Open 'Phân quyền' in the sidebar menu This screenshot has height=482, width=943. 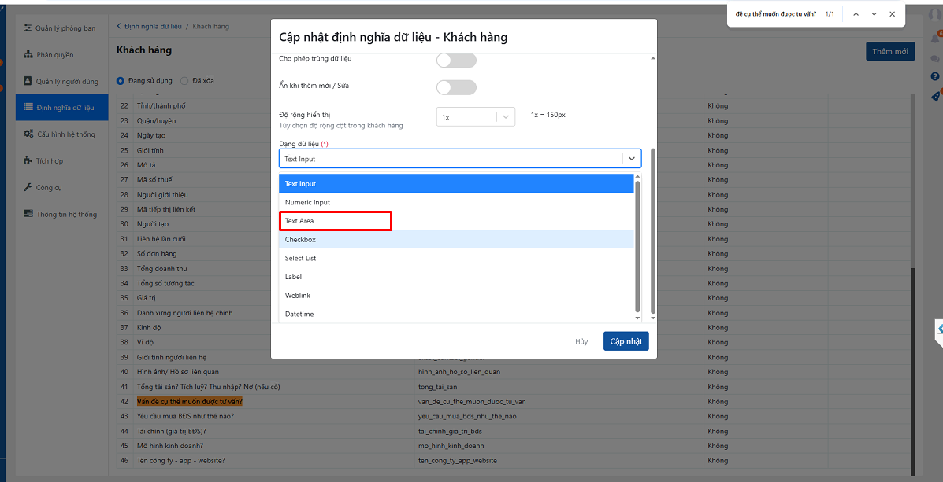pyautogui.click(x=55, y=55)
